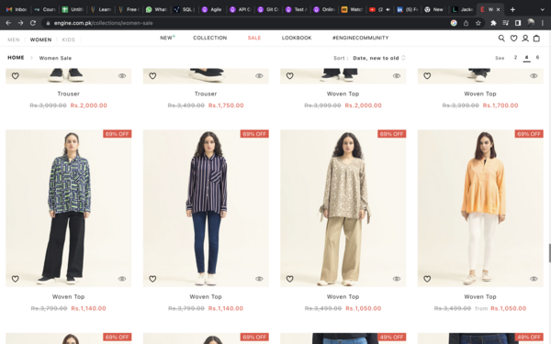The height and width of the screenshot is (344, 551).
Task: Open geometric print top product image
Action: (69, 208)
